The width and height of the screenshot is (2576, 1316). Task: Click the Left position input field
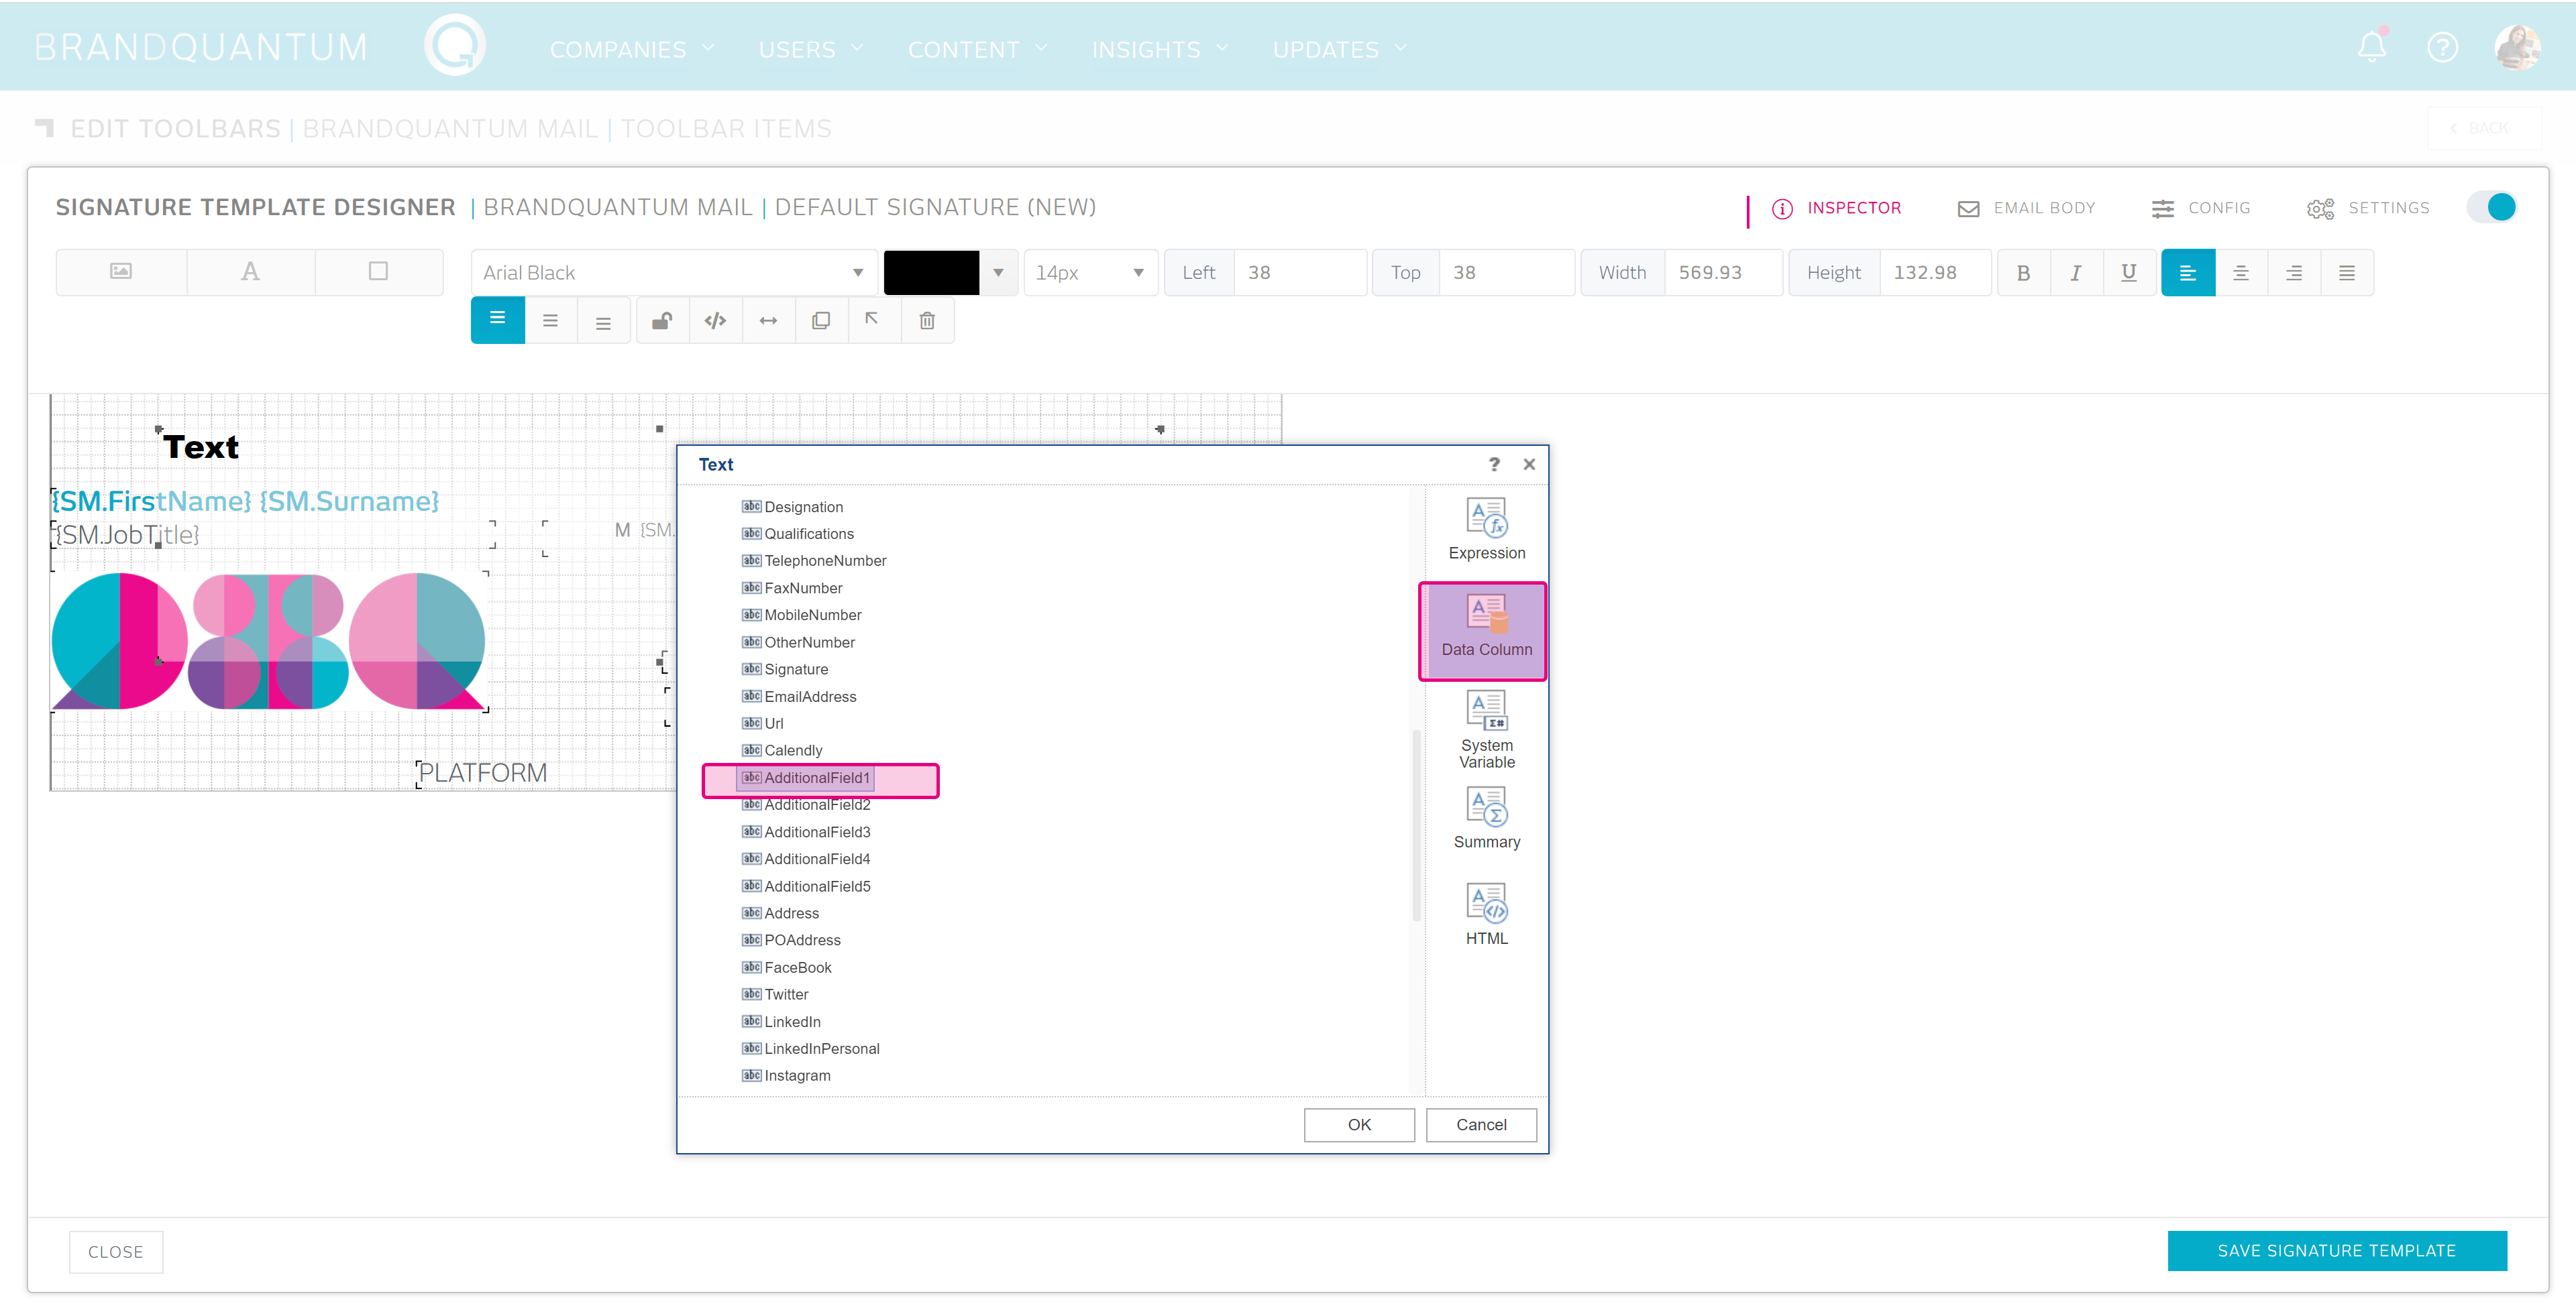1300,273
